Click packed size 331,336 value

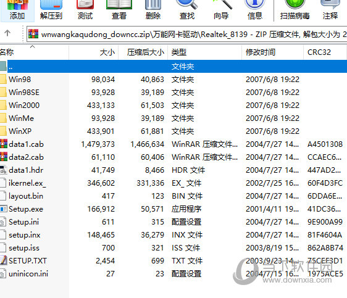click(150, 183)
